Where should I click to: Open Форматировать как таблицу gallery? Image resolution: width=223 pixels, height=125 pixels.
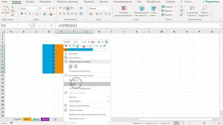coord(141,11)
